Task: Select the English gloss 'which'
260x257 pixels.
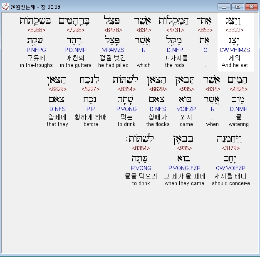Action: click(x=144, y=65)
